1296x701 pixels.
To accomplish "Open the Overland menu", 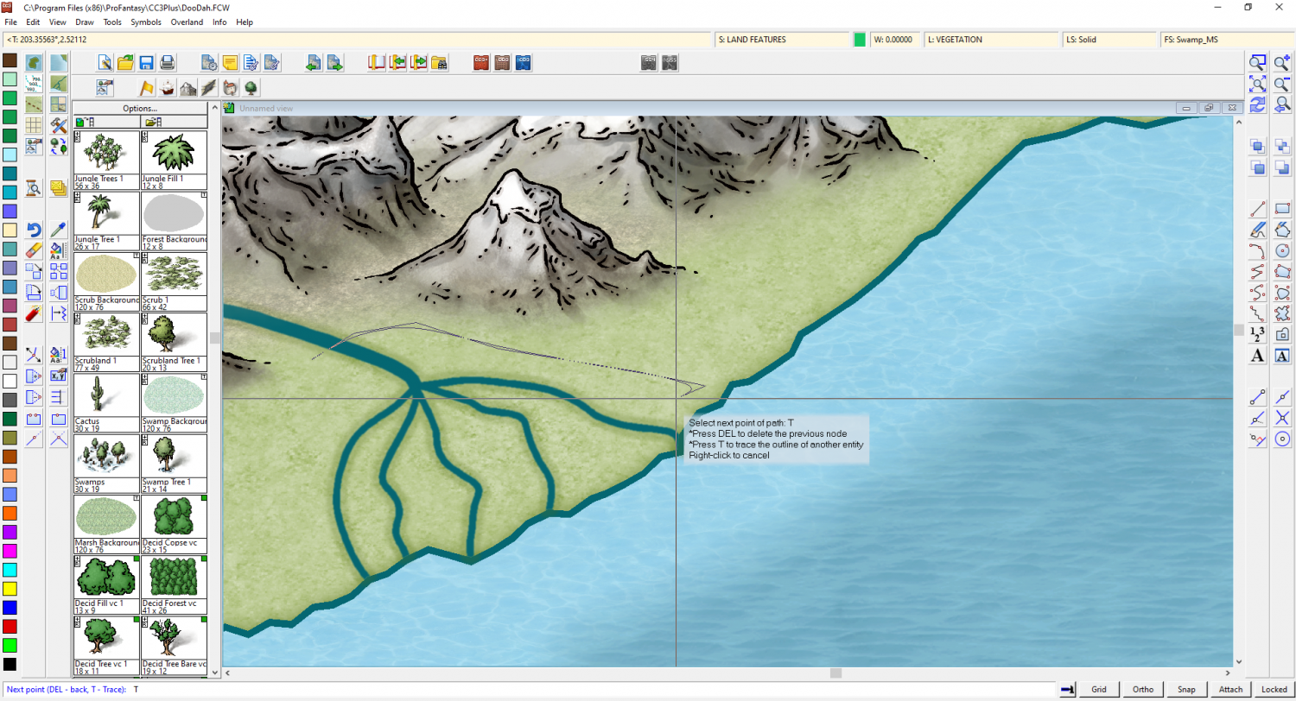I will coord(187,22).
